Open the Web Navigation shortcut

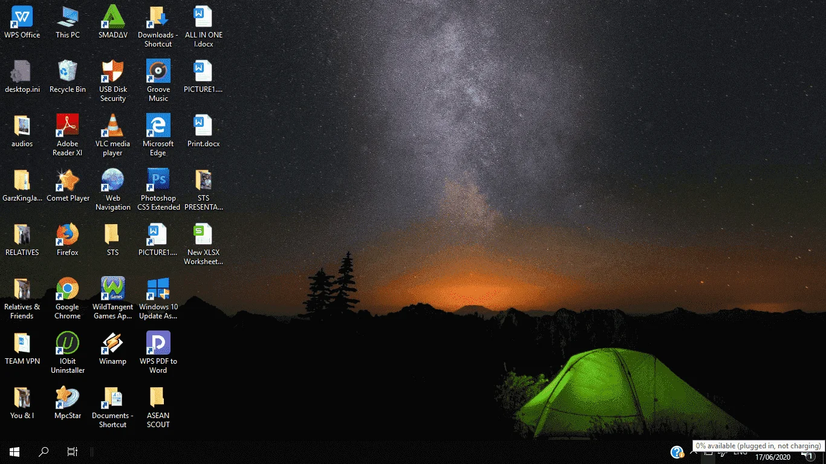click(x=113, y=190)
